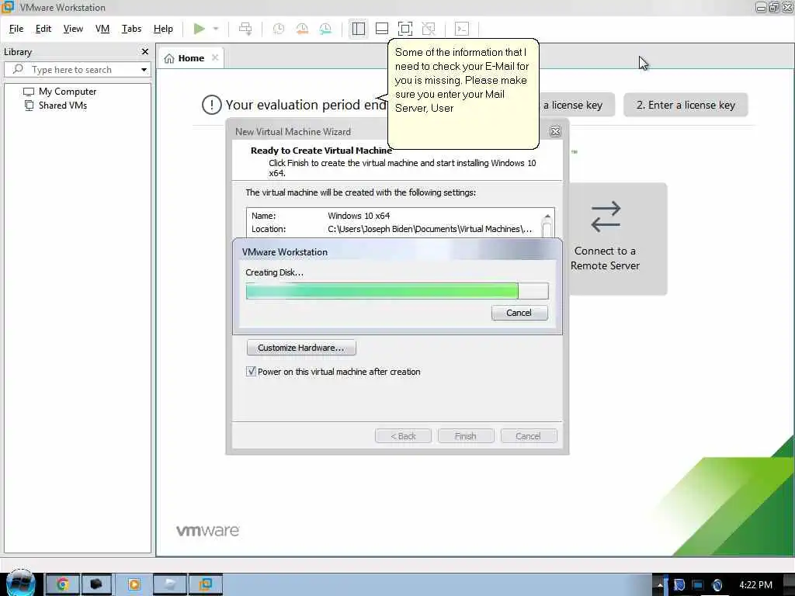Image resolution: width=795 pixels, height=596 pixels.
Task: Toggle the library sidebar view icon
Action: tap(359, 29)
